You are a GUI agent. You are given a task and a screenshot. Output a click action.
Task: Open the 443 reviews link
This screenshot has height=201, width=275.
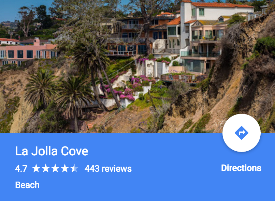click(108, 169)
